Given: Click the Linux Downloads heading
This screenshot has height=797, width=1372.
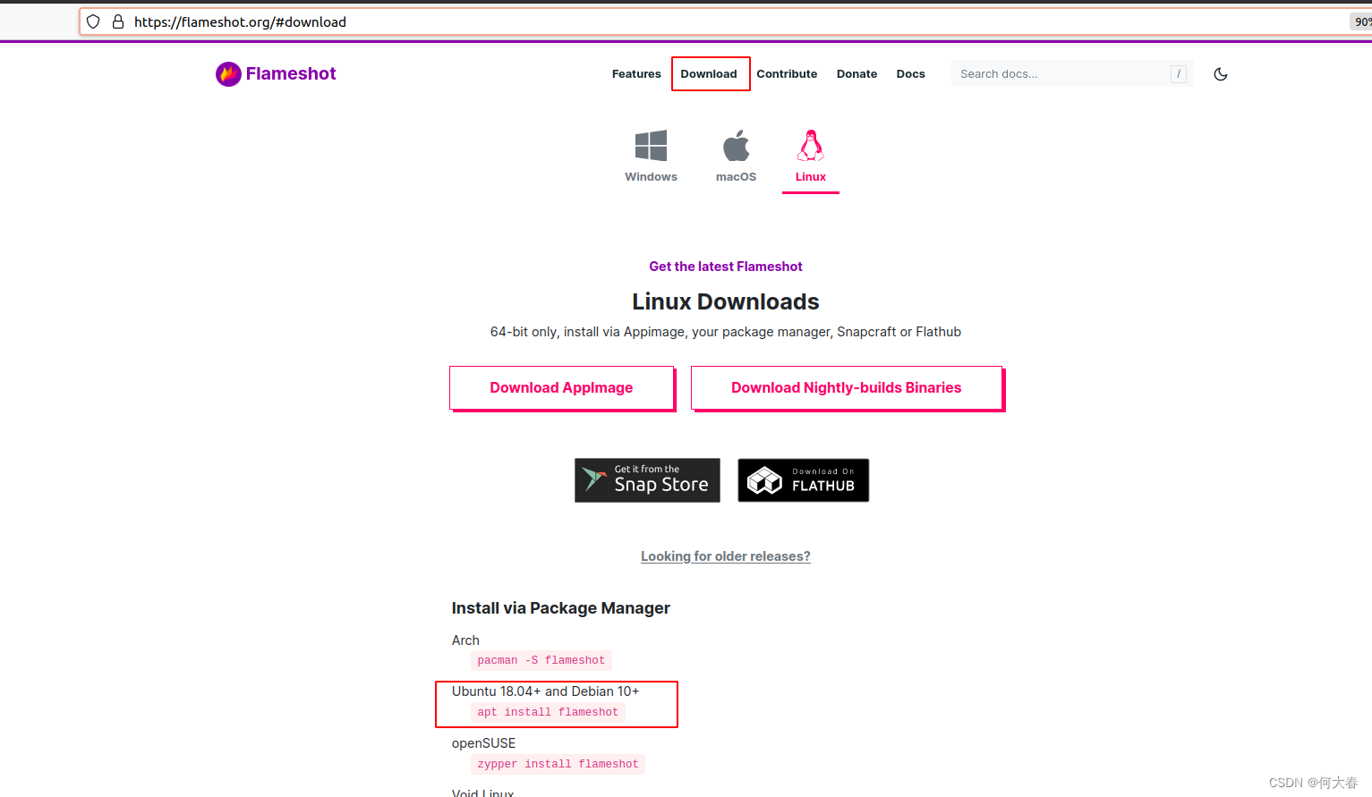Looking at the screenshot, I should (726, 301).
